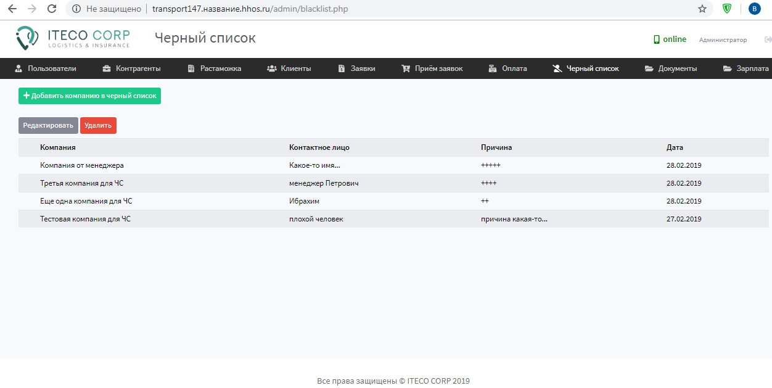
Task: Click contact cell Ибрахим
Action: pos(304,201)
